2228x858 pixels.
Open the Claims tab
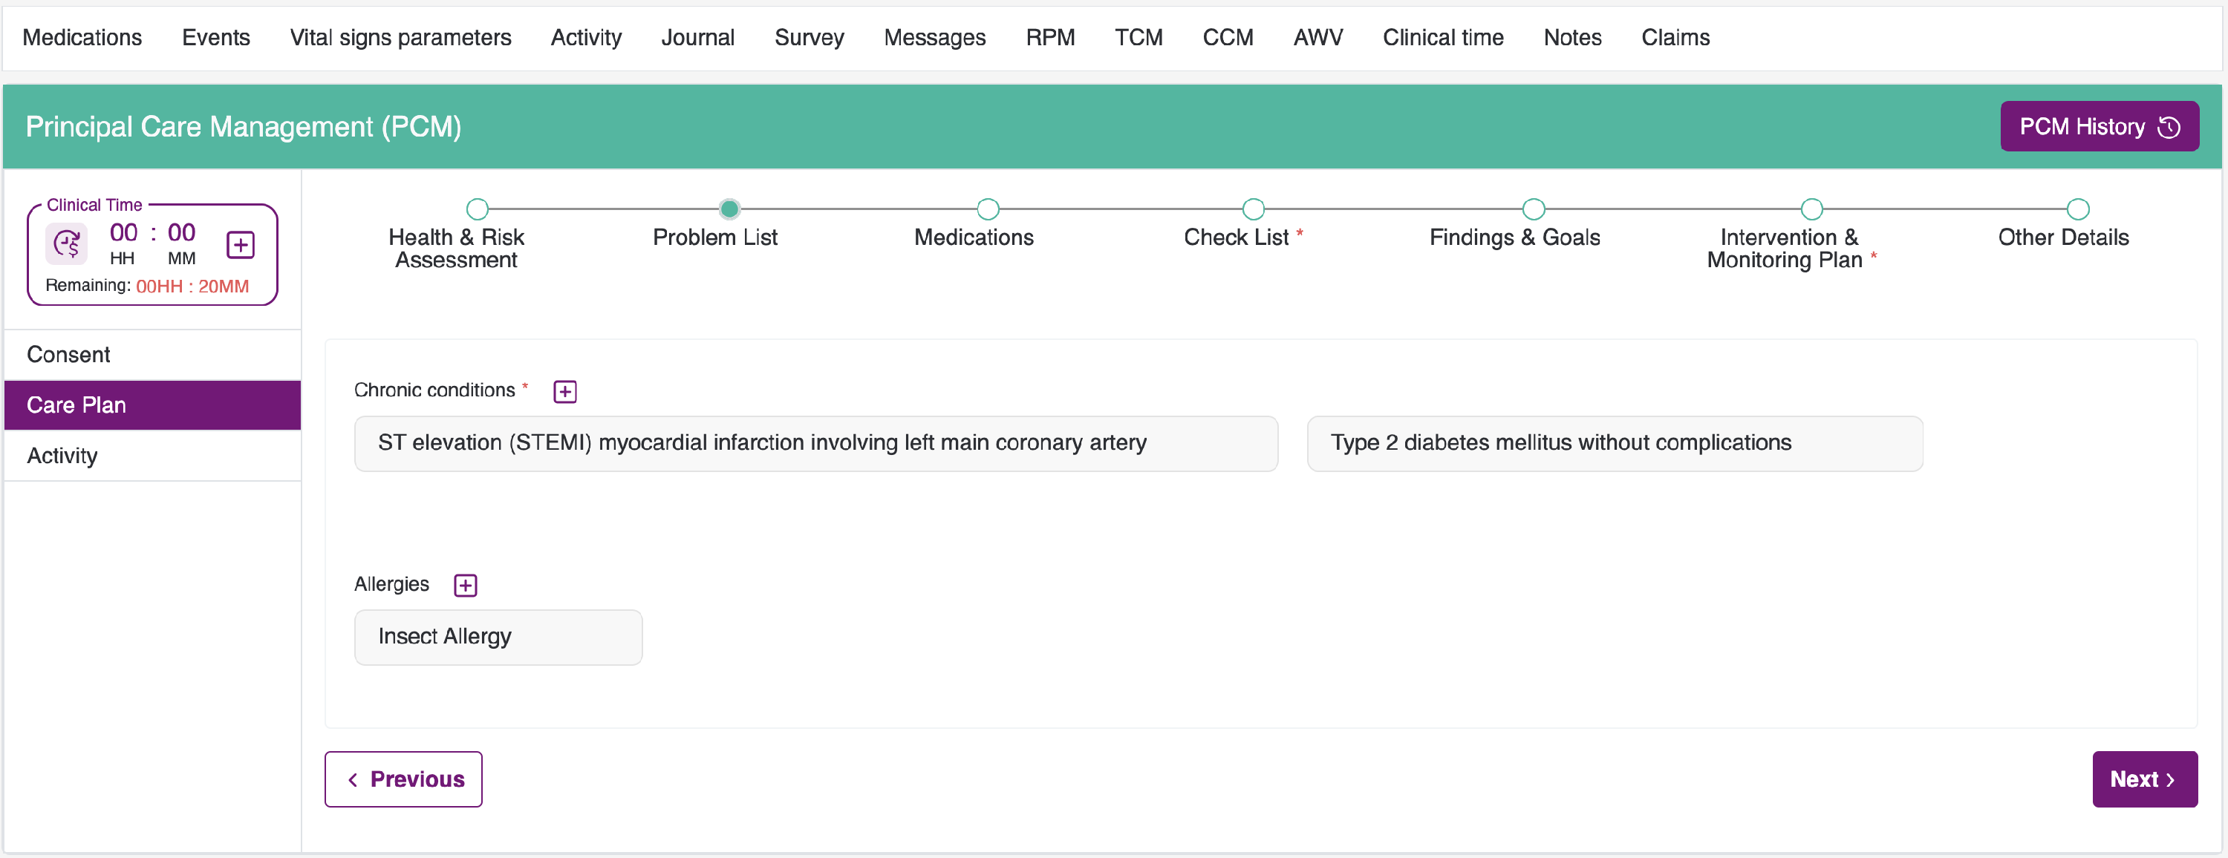(x=1675, y=38)
